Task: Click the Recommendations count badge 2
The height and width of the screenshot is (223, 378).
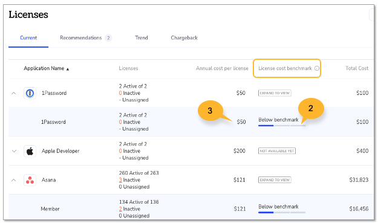Action: [108, 38]
